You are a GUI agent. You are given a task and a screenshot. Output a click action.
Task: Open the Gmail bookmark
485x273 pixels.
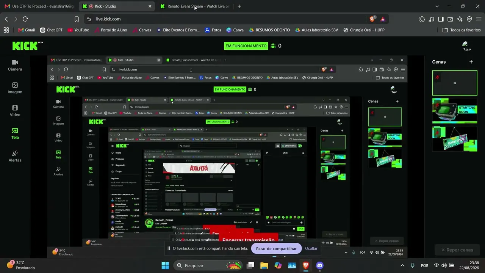tap(27, 30)
